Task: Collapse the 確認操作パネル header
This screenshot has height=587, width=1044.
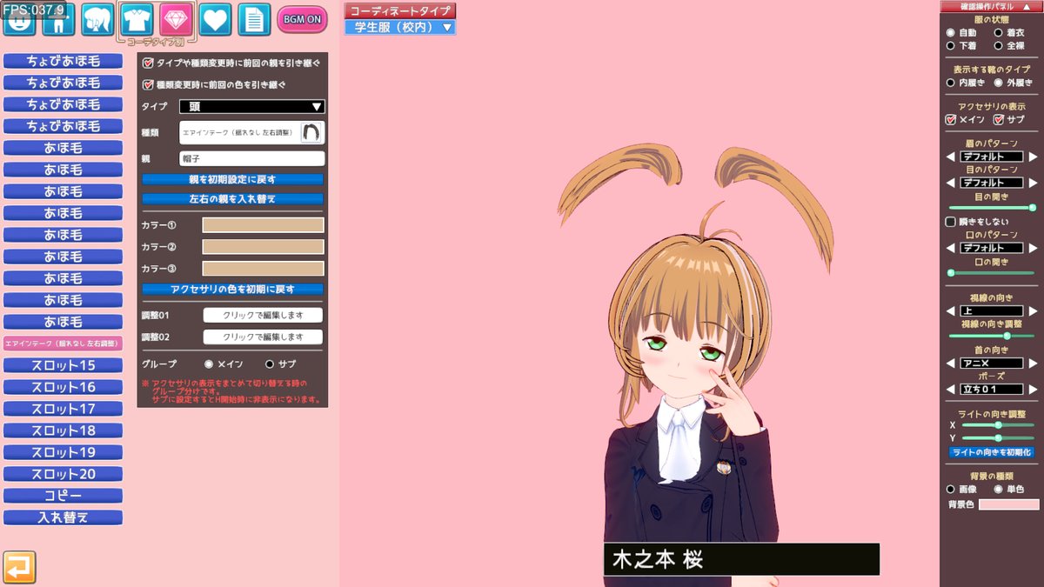Action: (991, 6)
